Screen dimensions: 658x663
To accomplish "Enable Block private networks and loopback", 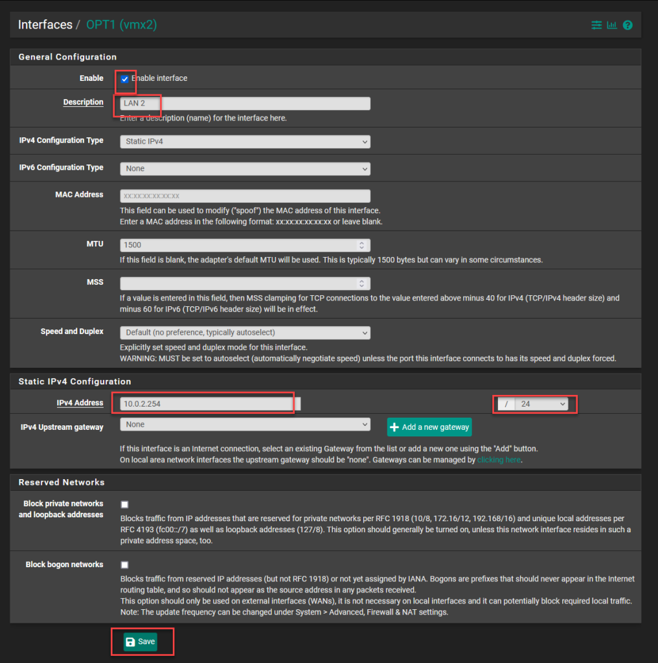I will pos(124,504).
